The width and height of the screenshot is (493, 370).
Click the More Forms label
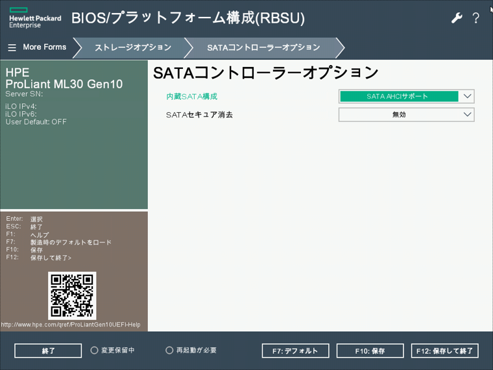[x=45, y=47]
